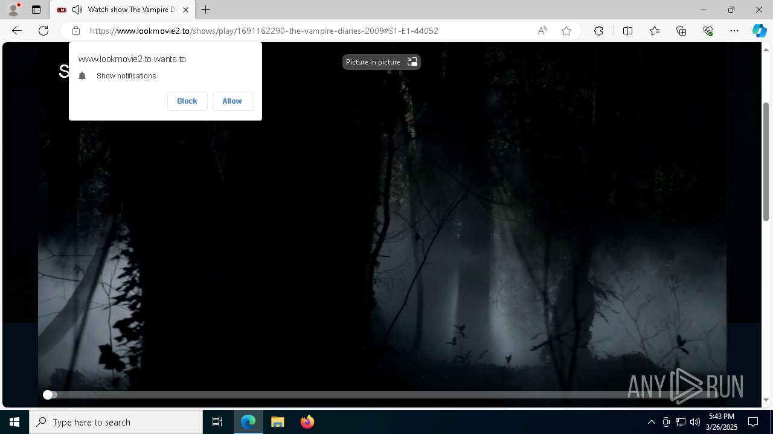The width and height of the screenshot is (773, 434).
Task: Click the taskbar search box
Action: (x=116, y=422)
